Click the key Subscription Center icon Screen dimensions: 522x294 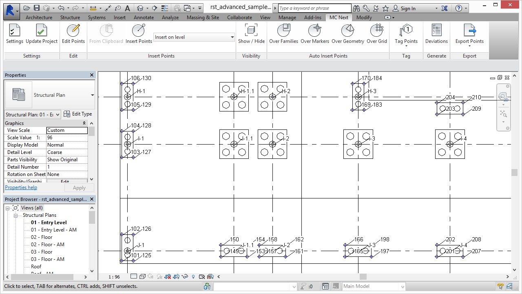tap(366, 8)
